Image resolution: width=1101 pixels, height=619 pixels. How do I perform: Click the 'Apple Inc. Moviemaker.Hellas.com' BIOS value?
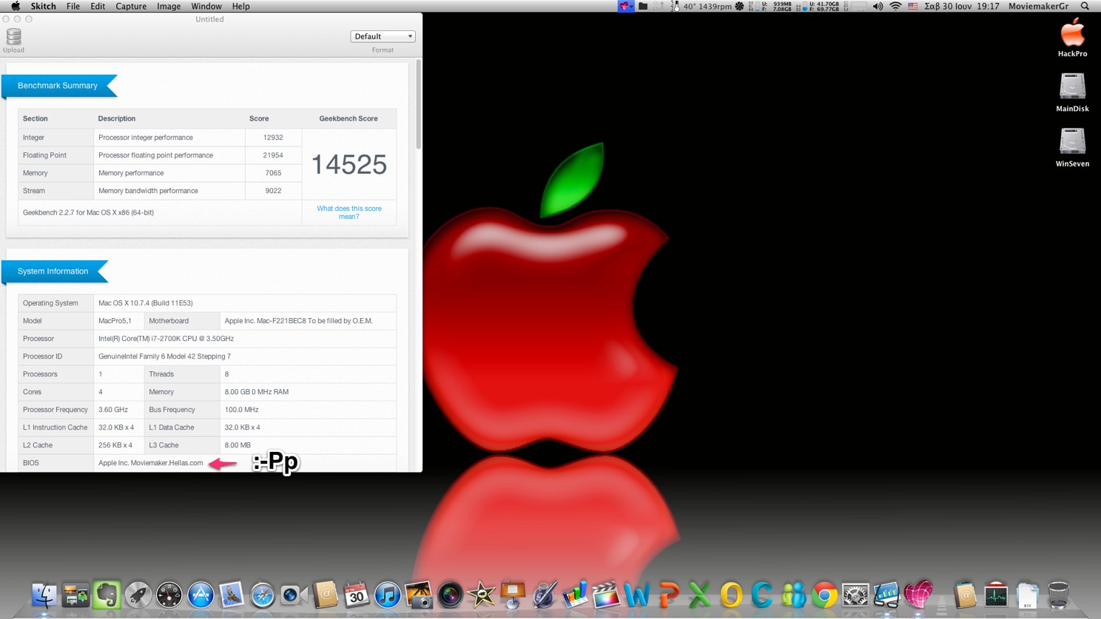coord(151,463)
